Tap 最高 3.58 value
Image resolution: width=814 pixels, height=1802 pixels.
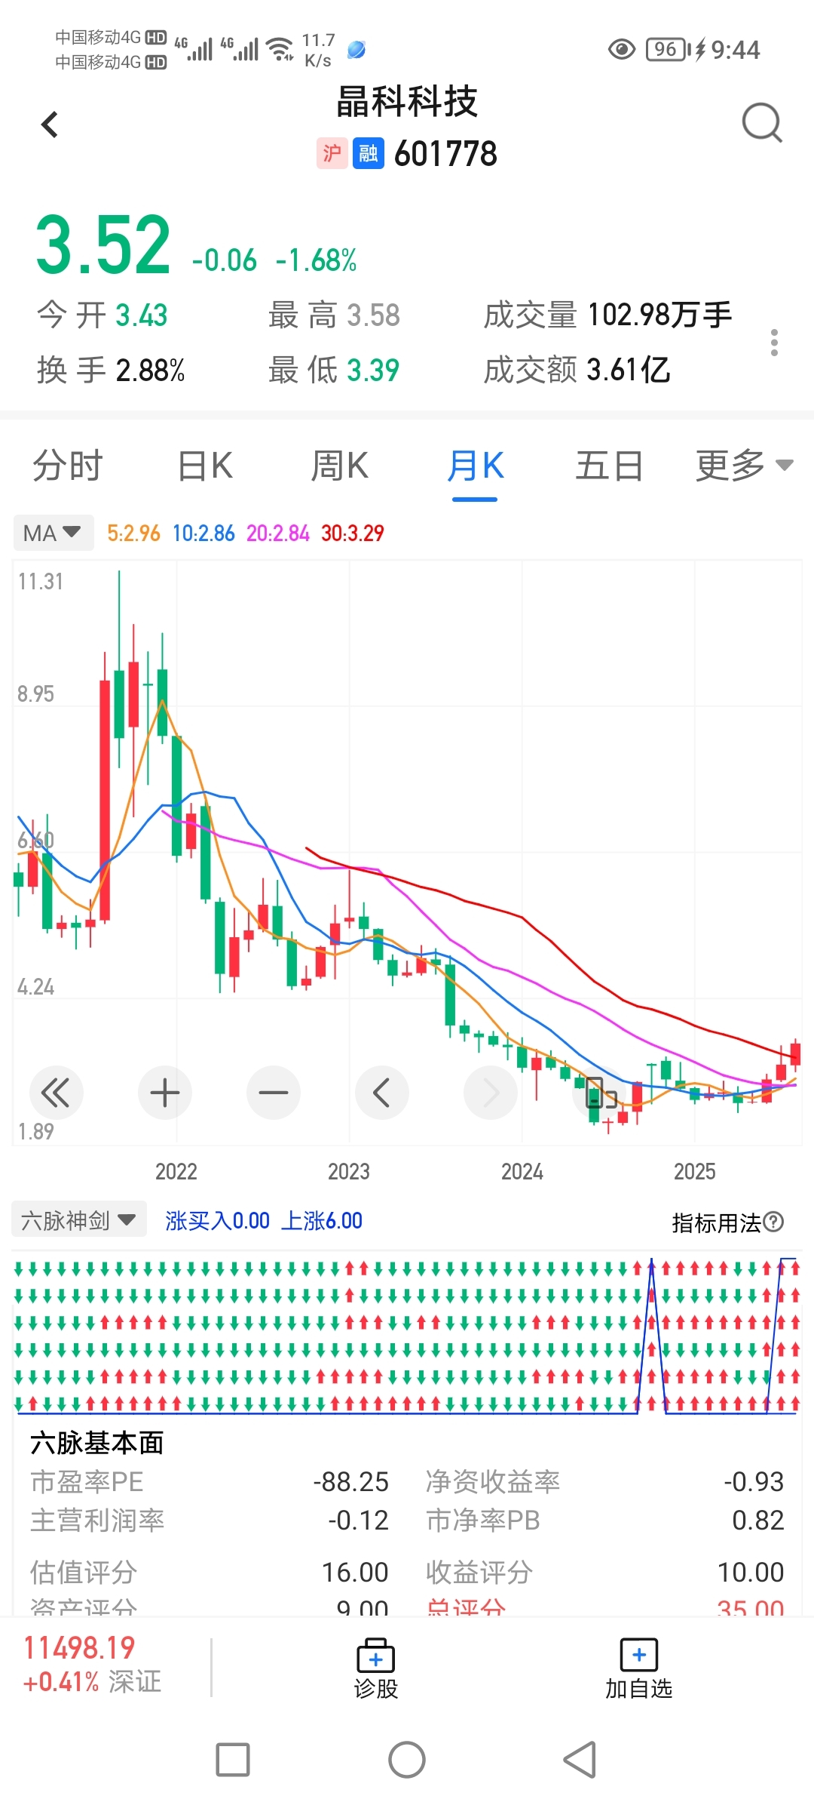pyautogui.click(x=373, y=315)
